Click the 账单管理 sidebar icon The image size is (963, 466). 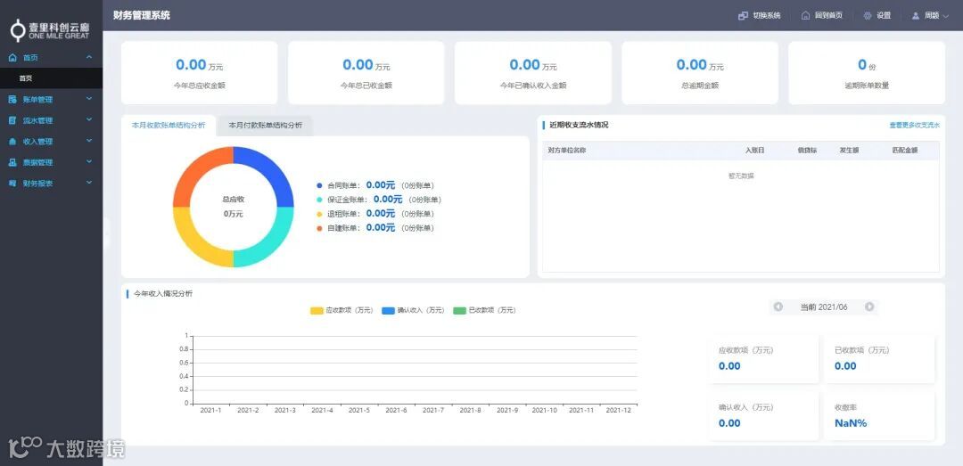point(12,99)
